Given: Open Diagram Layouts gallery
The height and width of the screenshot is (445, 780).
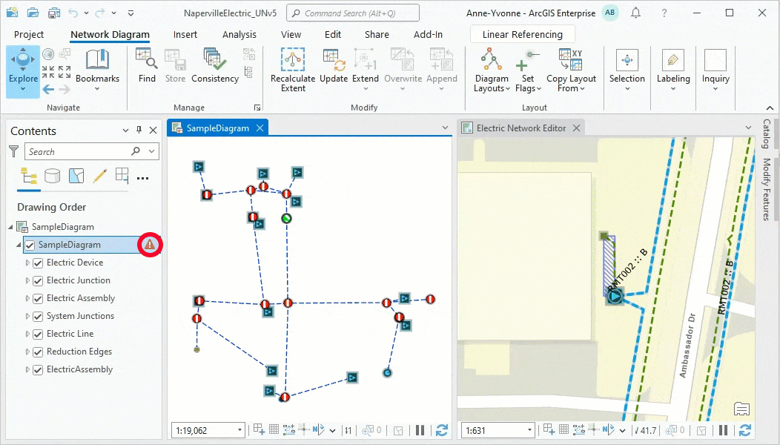Looking at the screenshot, I should [x=492, y=70].
